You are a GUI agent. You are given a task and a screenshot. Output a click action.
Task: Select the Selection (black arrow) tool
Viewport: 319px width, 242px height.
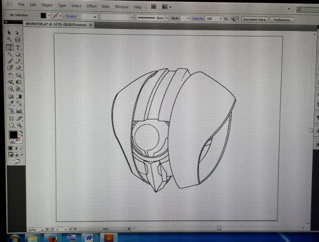pos(9,32)
